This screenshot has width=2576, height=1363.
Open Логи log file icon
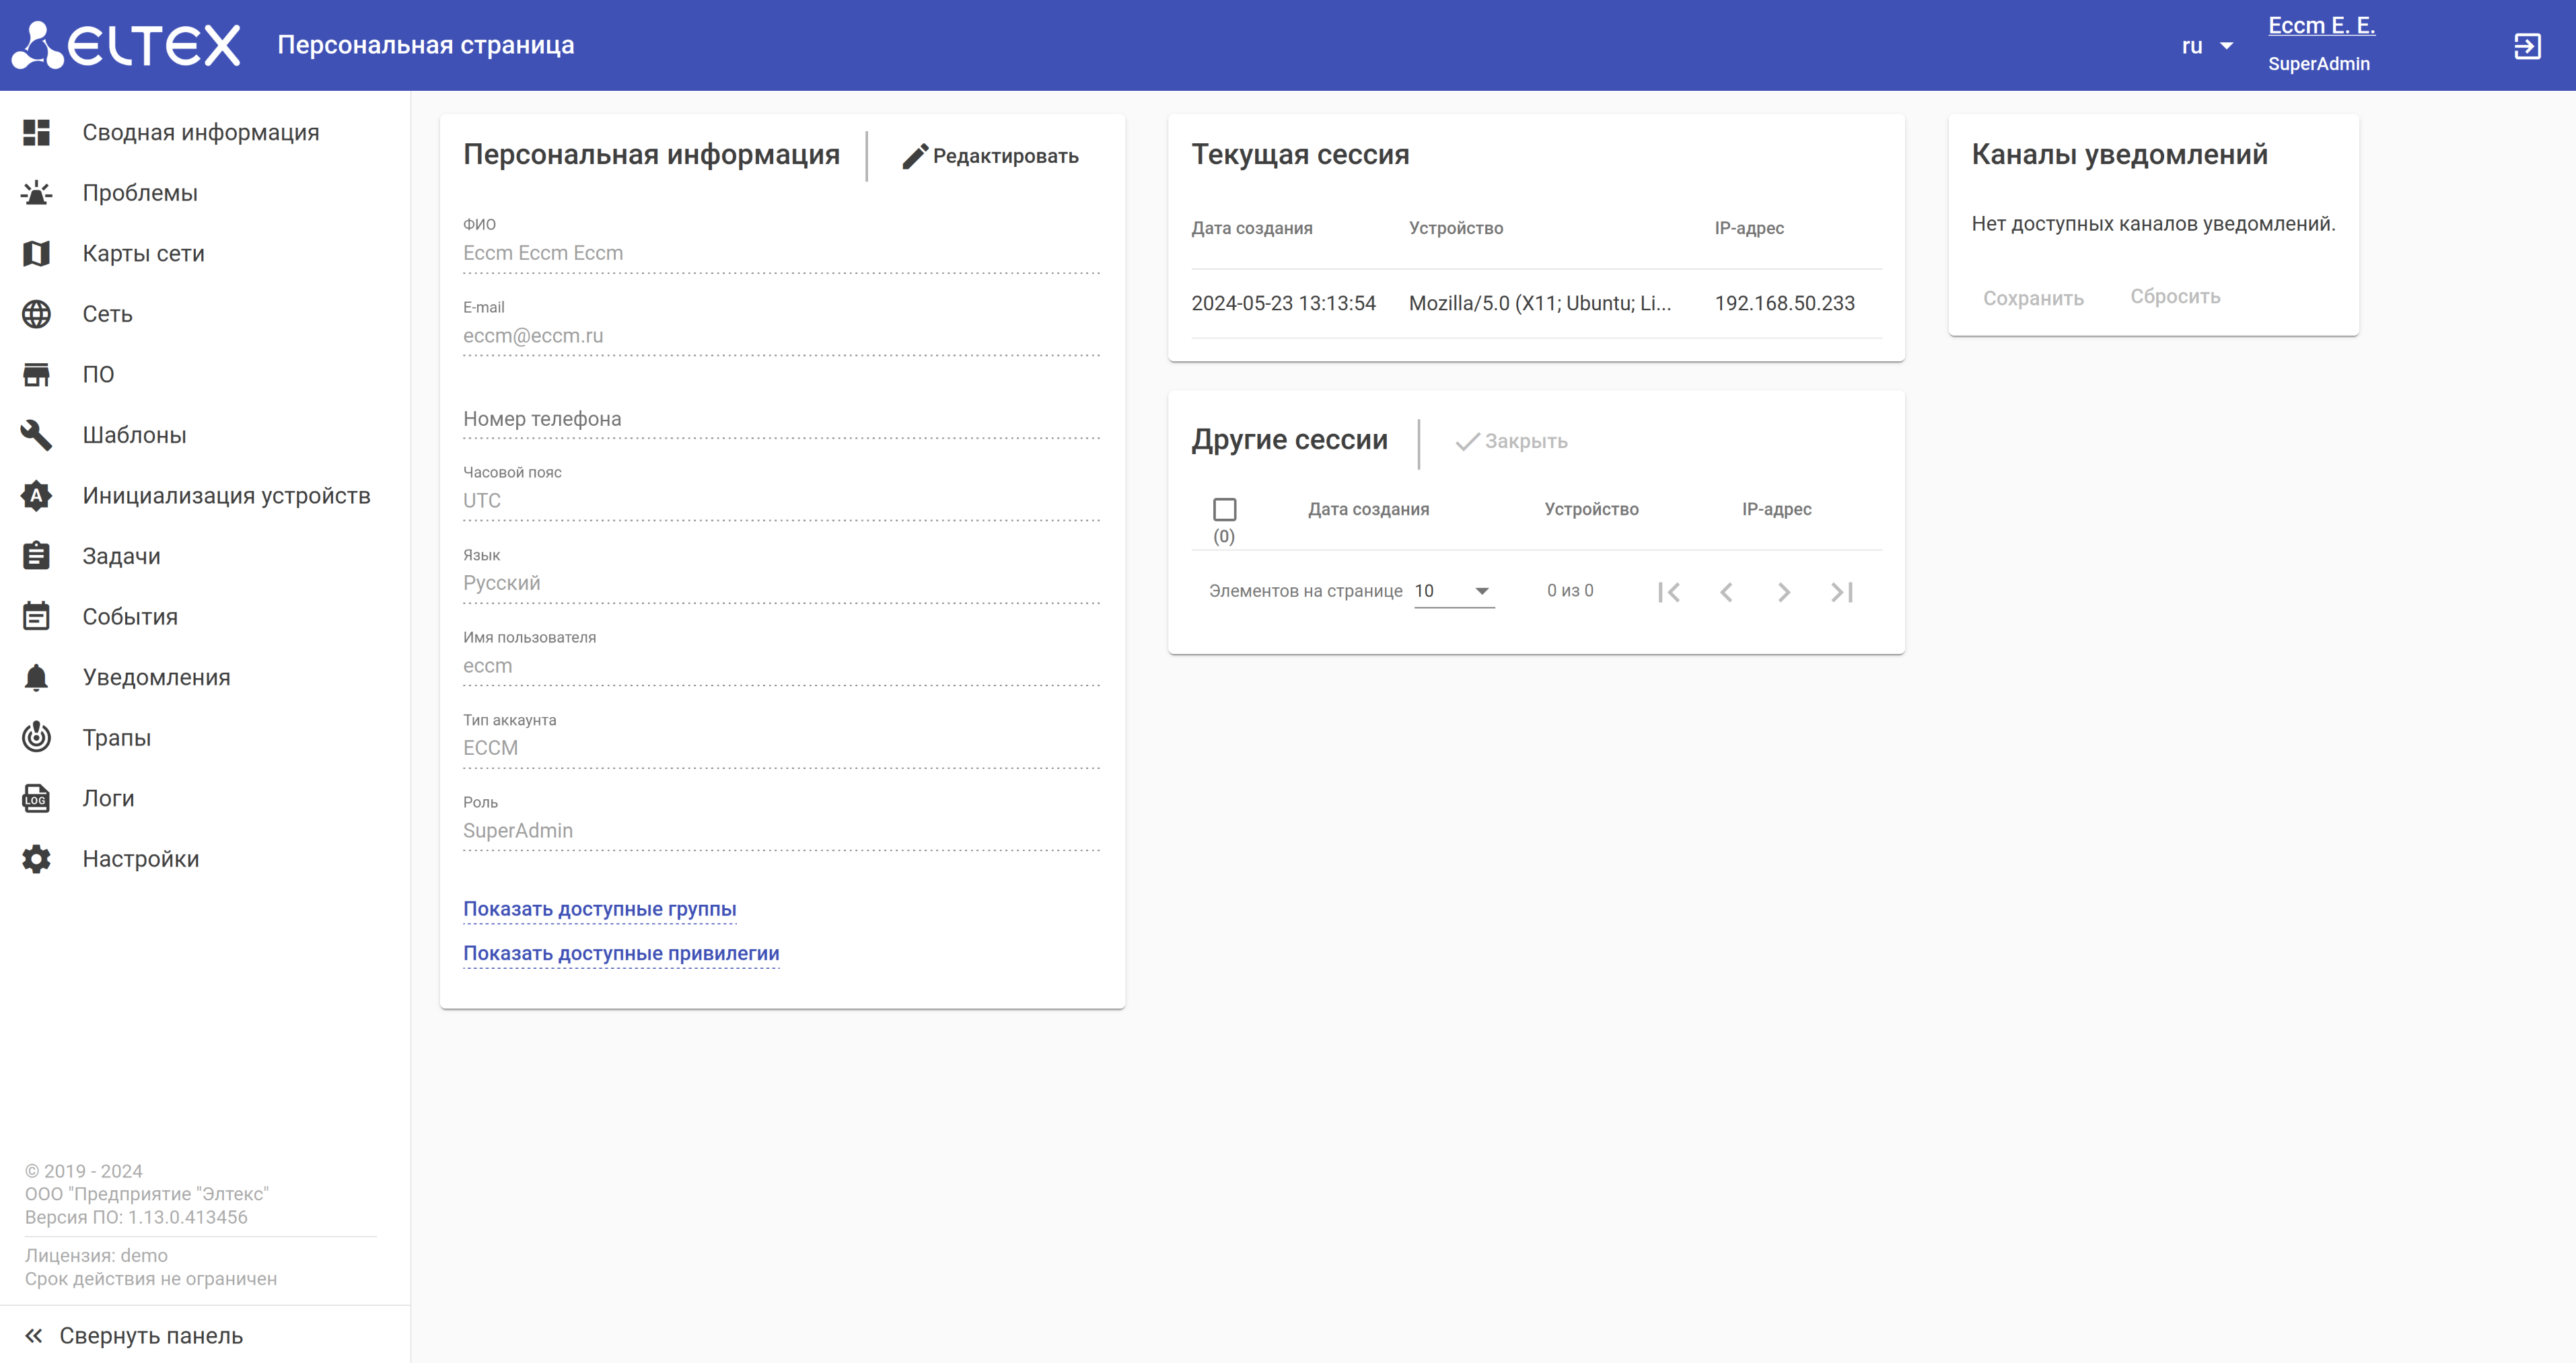(36, 798)
